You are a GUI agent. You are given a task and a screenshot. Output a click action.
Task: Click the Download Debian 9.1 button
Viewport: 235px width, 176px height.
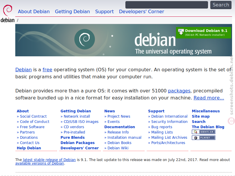(204, 33)
